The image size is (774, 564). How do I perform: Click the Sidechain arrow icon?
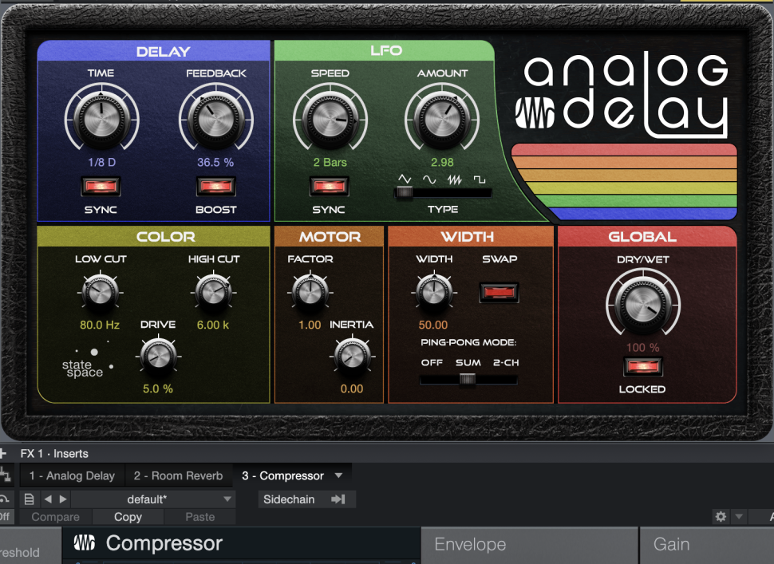[338, 499]
